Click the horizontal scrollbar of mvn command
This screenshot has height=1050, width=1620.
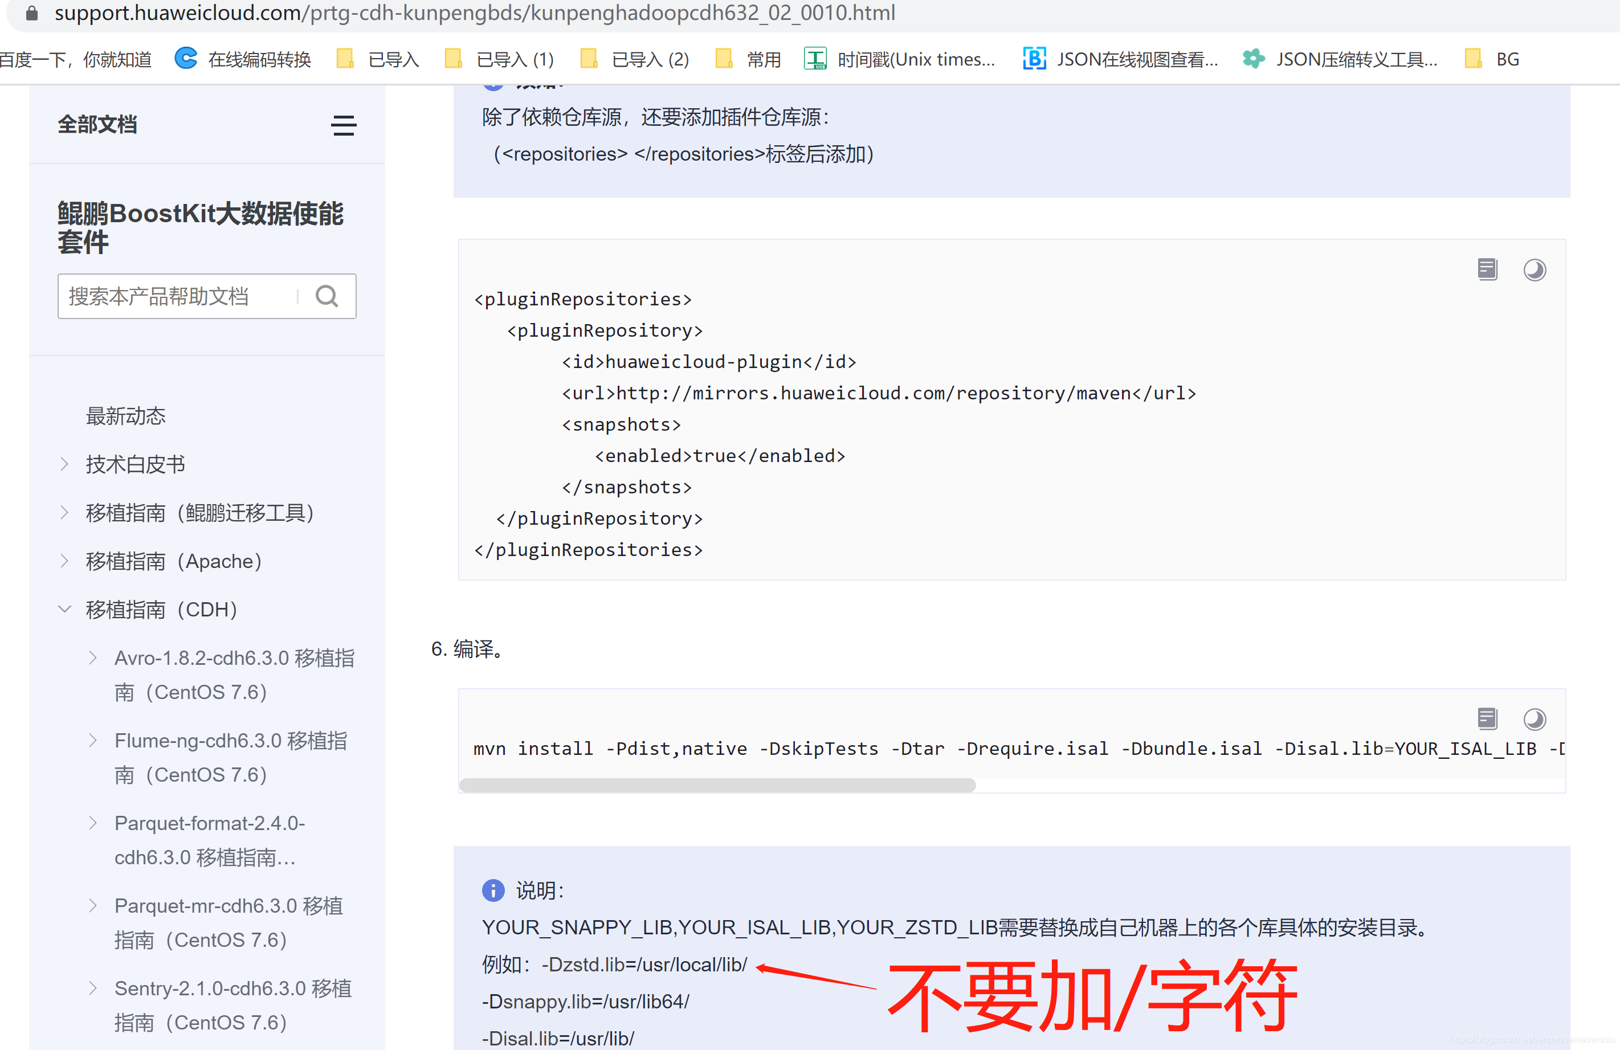coord(717,785)
